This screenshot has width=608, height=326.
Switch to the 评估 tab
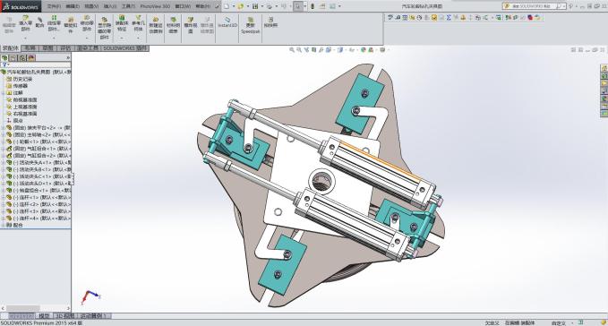point(65,48)
